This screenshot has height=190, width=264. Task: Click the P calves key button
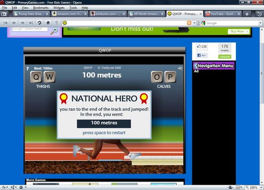point(170,77)
